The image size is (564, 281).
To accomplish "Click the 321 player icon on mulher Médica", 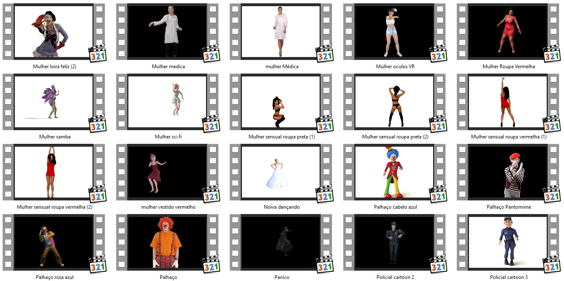I will pos(325,54).
